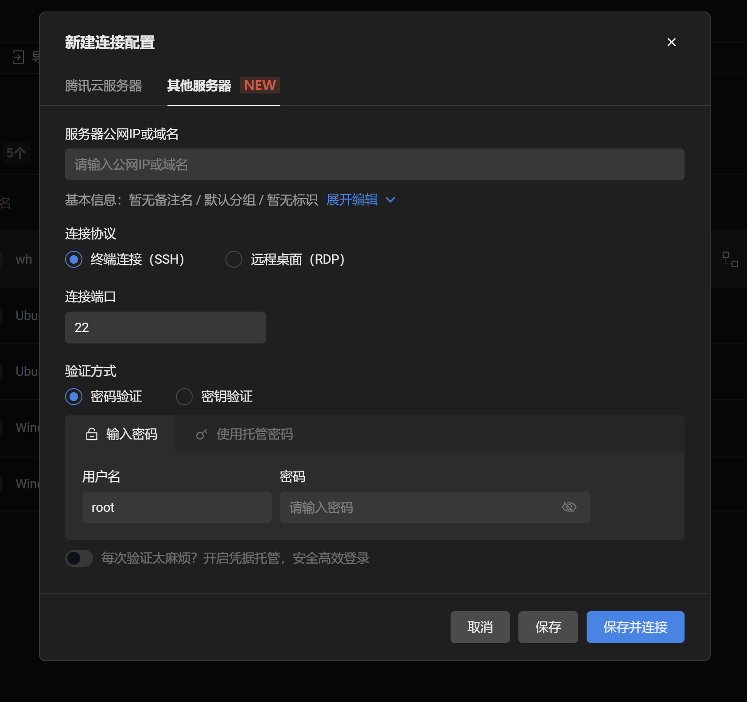The width and height of the screenshot is (747, 702).
Task: Close the 新建连接配置 dialog
Action: pyautogui.click(x=671, y=42)
